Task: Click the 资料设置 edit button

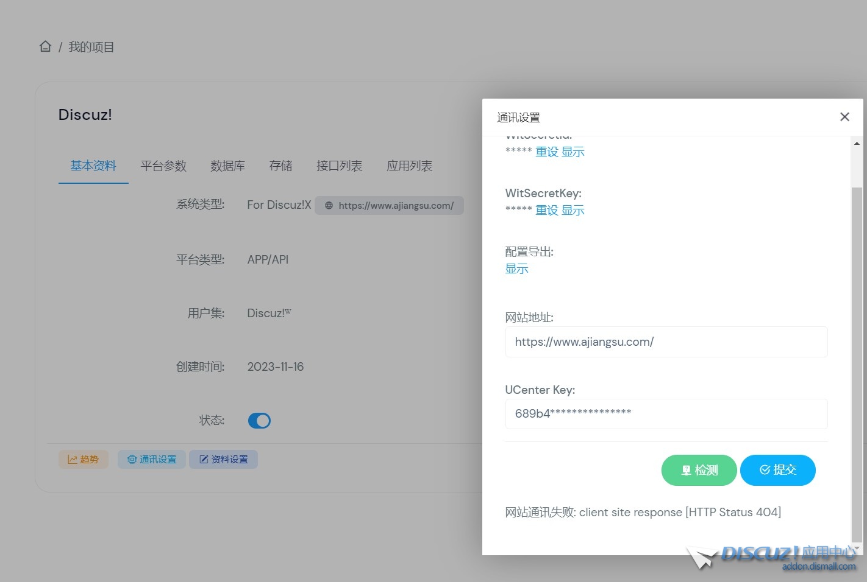Action: 223,460
